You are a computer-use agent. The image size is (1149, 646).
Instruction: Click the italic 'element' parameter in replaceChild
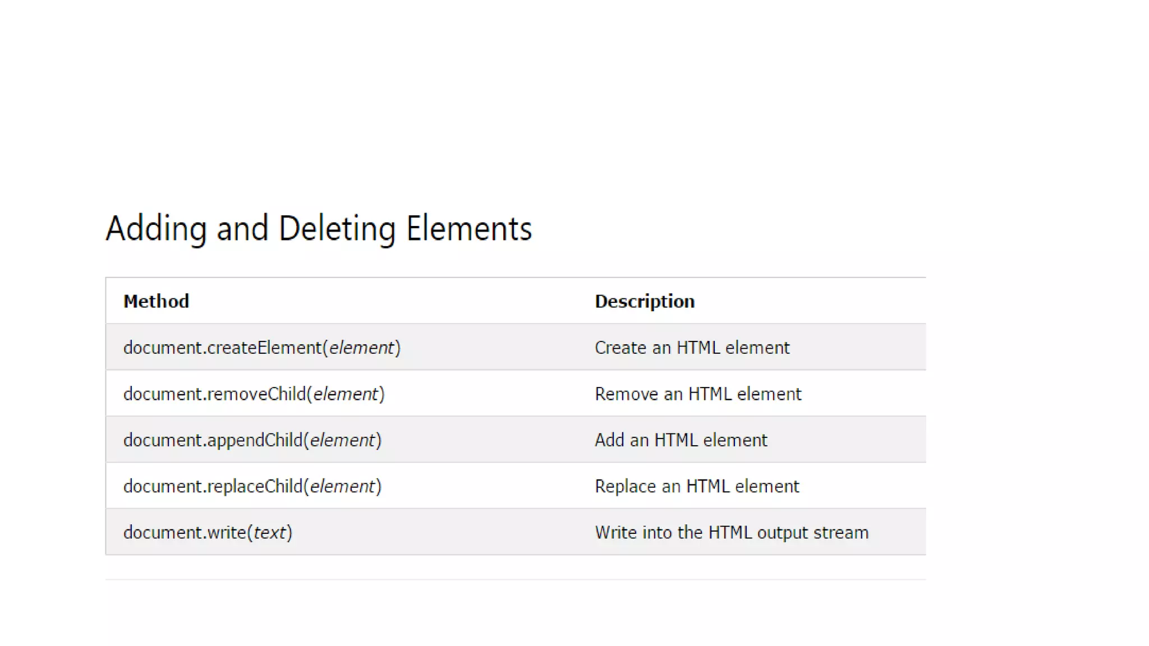342,486
